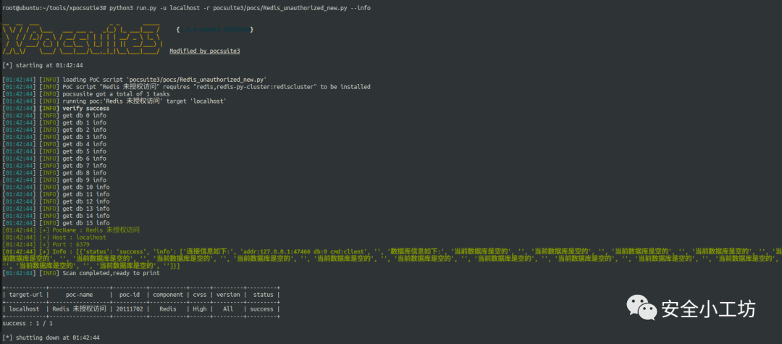Click the 'running poc:' log line
Viewport: 782px width, 344px height.
[x=114, y=101]
